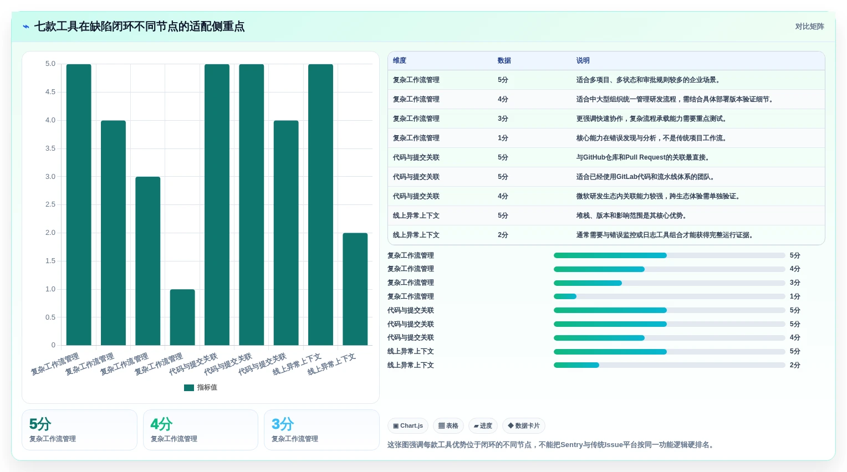Click the 指标值 legend label text
The height and width of the screenshot is (472, 847).
pyautogui.click(x=207, y=388)
